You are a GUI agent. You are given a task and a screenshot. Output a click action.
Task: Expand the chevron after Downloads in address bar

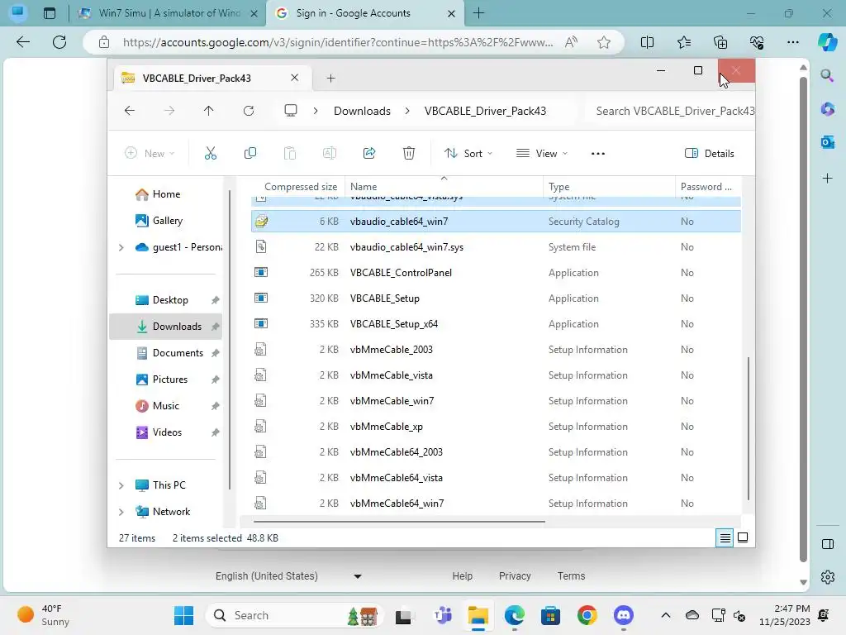[407, 111]
